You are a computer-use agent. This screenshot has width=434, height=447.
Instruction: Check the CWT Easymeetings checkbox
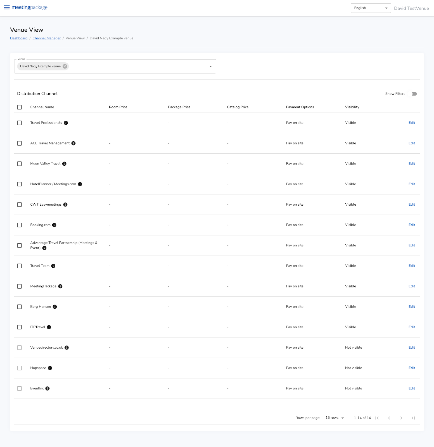20,205
